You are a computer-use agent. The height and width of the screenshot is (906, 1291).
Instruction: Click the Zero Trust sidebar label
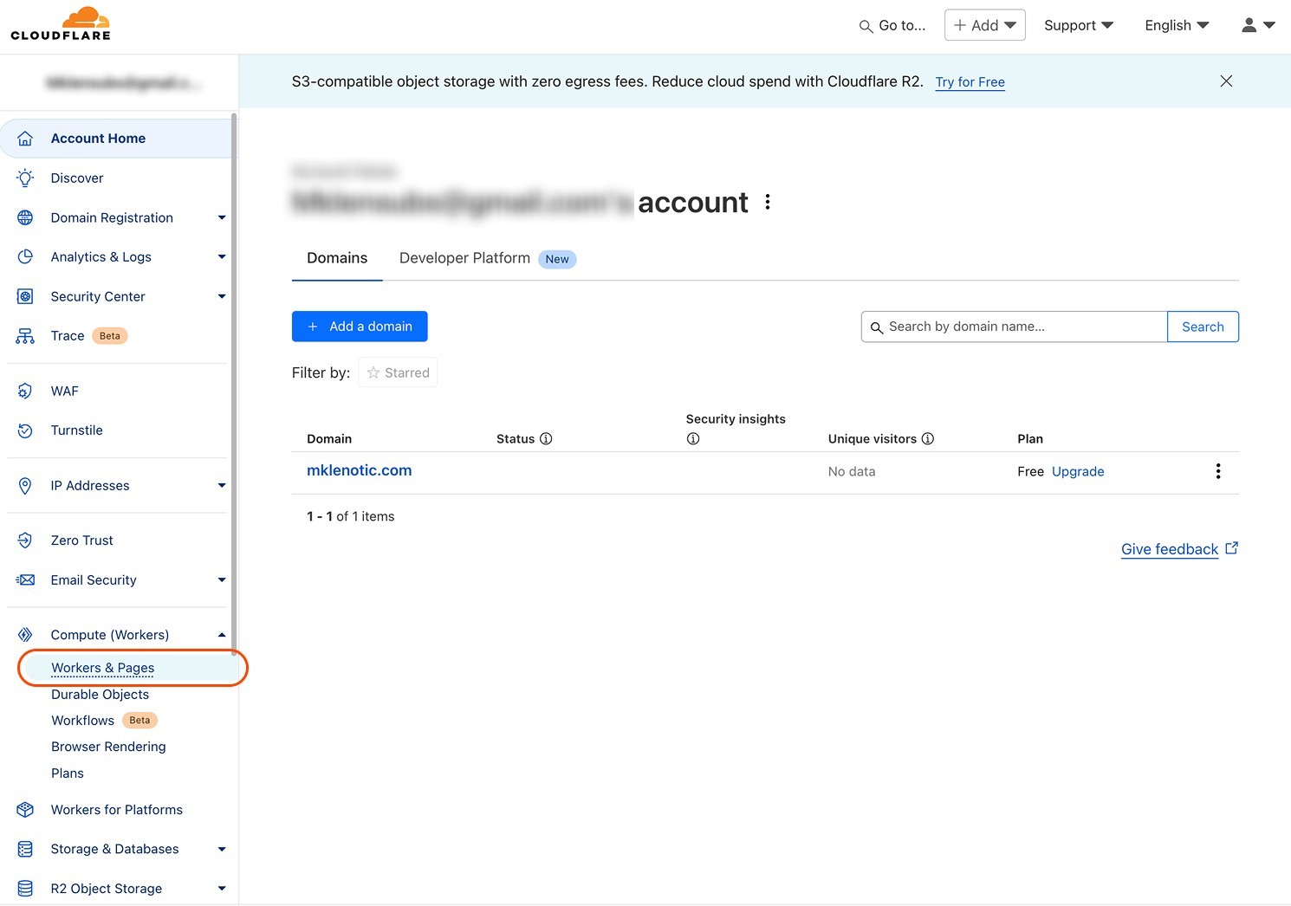[x=82, y=540]
